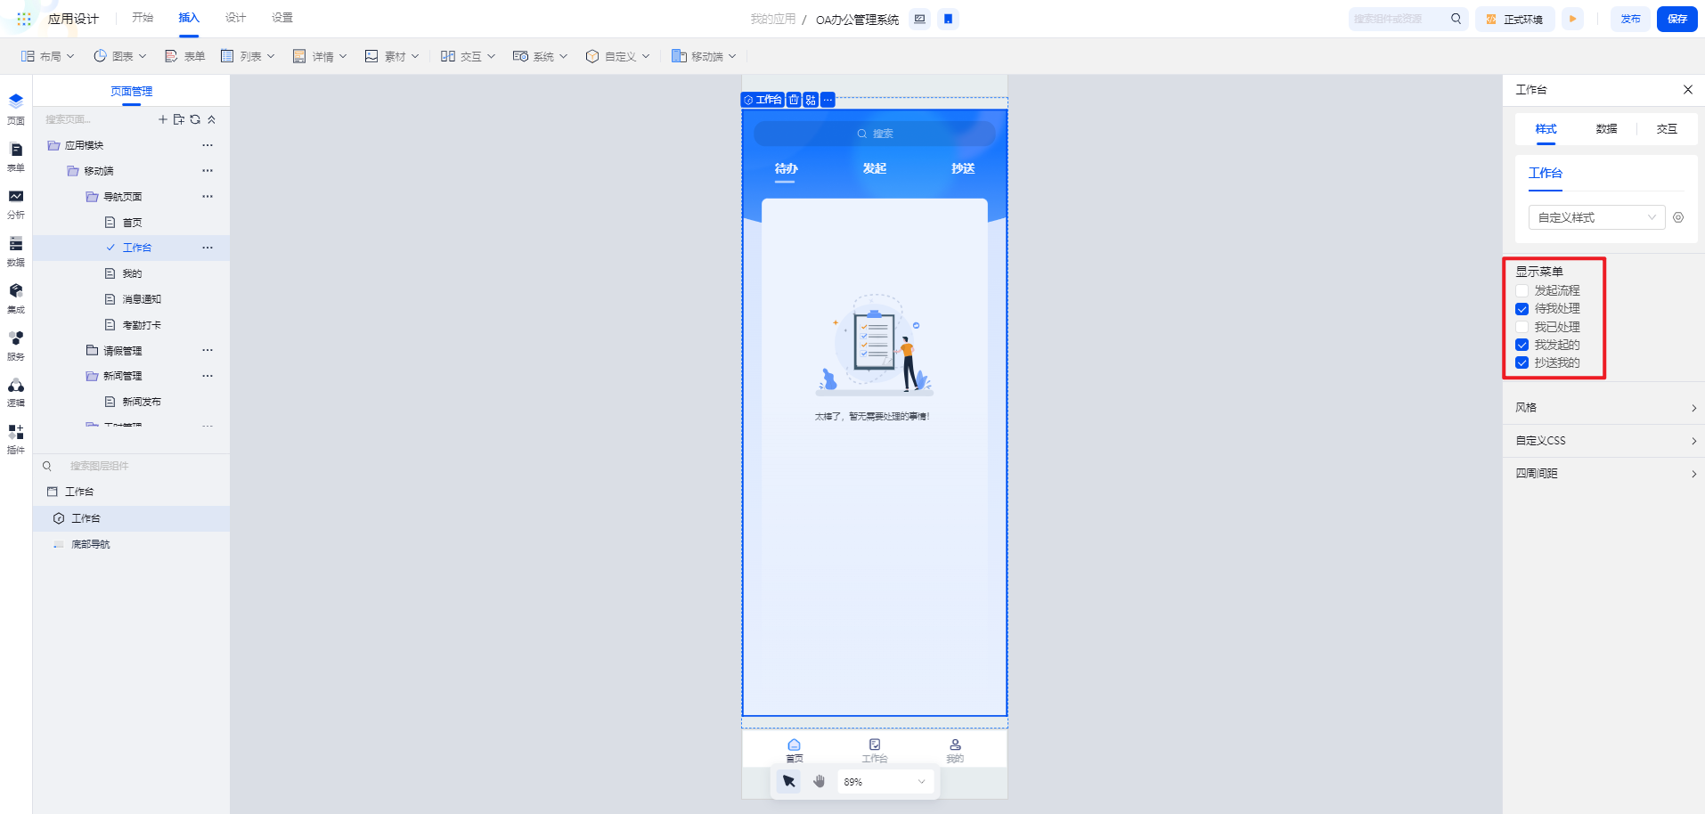The image size is (1705, 814).
Task: Open the 交互 dropdown in the toolbar
Action: (x=469, y=56)
